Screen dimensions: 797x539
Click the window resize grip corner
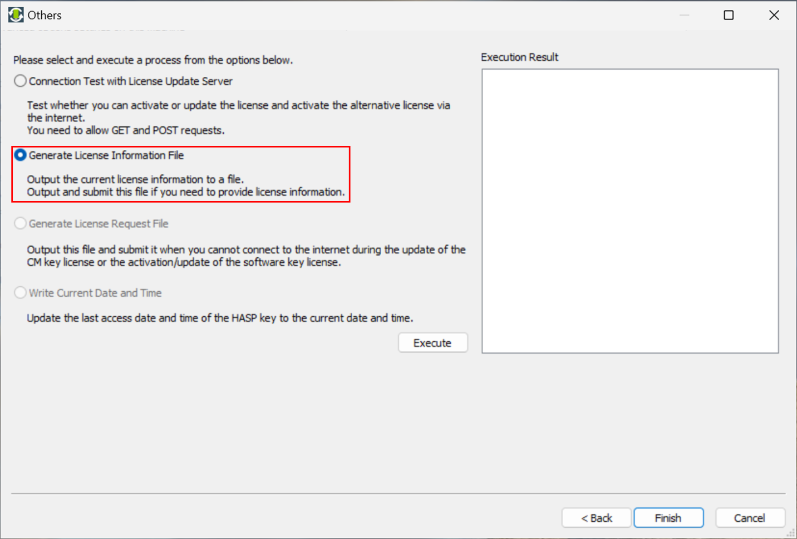click(x=791, y=533)
